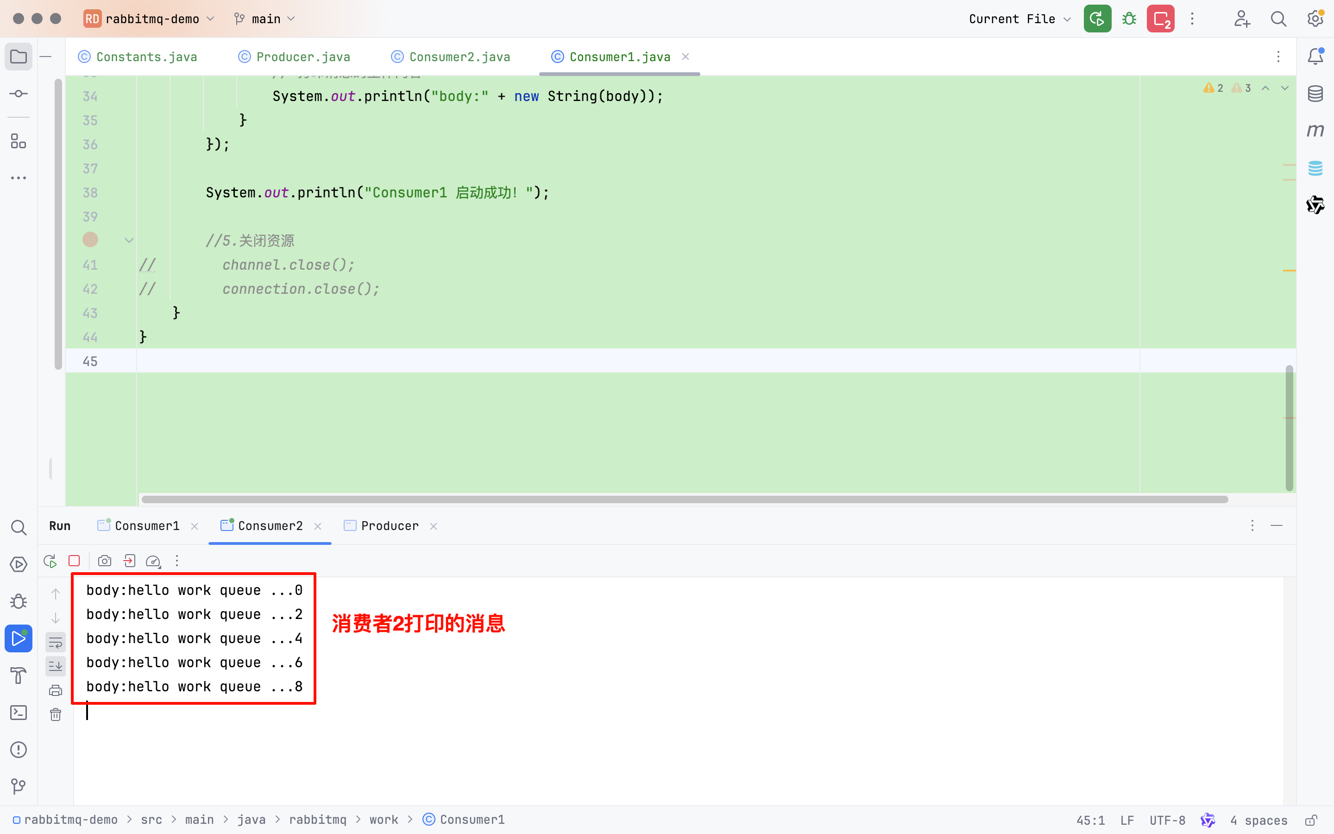Toggle scroll to end of console

[x=56, y=666]
